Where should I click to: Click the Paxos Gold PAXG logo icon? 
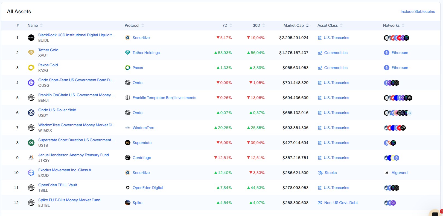coord(31,68)
